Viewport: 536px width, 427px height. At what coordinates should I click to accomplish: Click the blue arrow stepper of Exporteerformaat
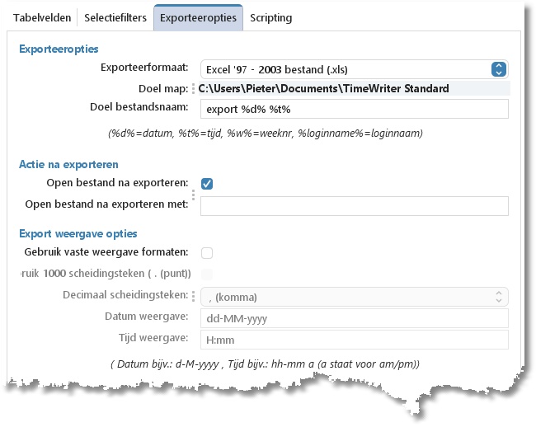[499, 69]
